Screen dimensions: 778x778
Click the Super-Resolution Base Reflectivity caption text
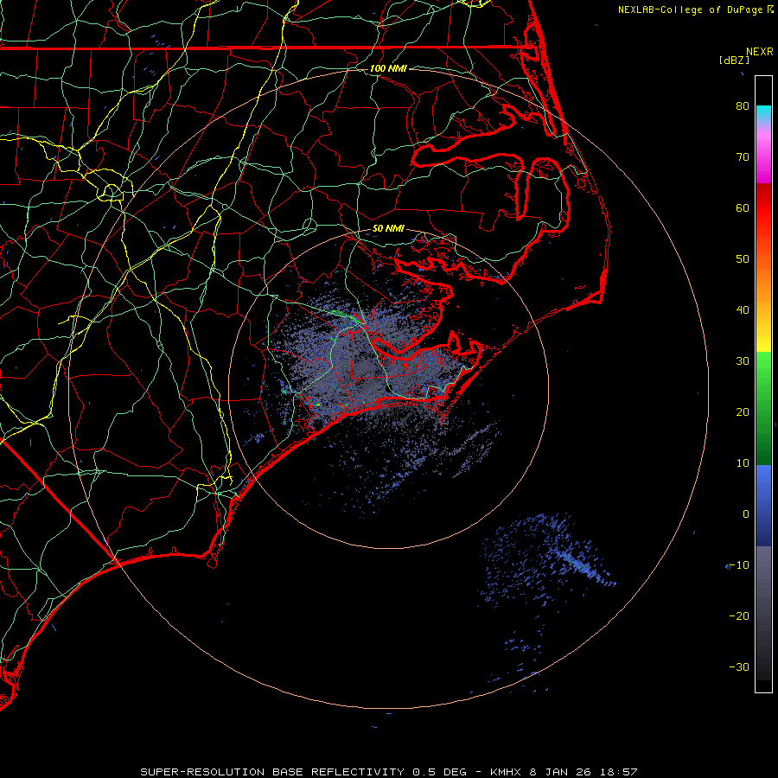[272, 772]
